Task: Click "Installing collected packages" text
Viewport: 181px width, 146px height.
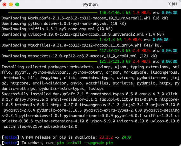Action: click(35, 67)
